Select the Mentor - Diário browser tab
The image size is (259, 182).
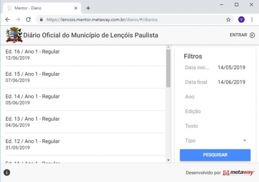pyautogui.click(x=42, y=8)
